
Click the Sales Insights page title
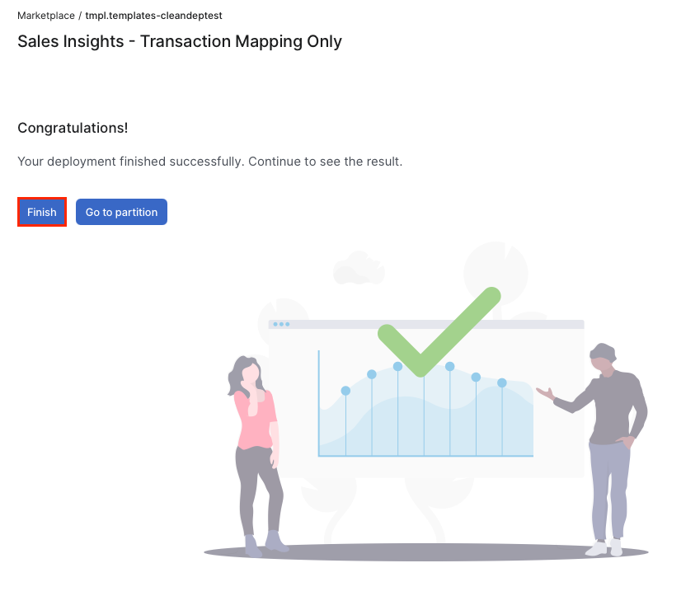pos(180,41)
